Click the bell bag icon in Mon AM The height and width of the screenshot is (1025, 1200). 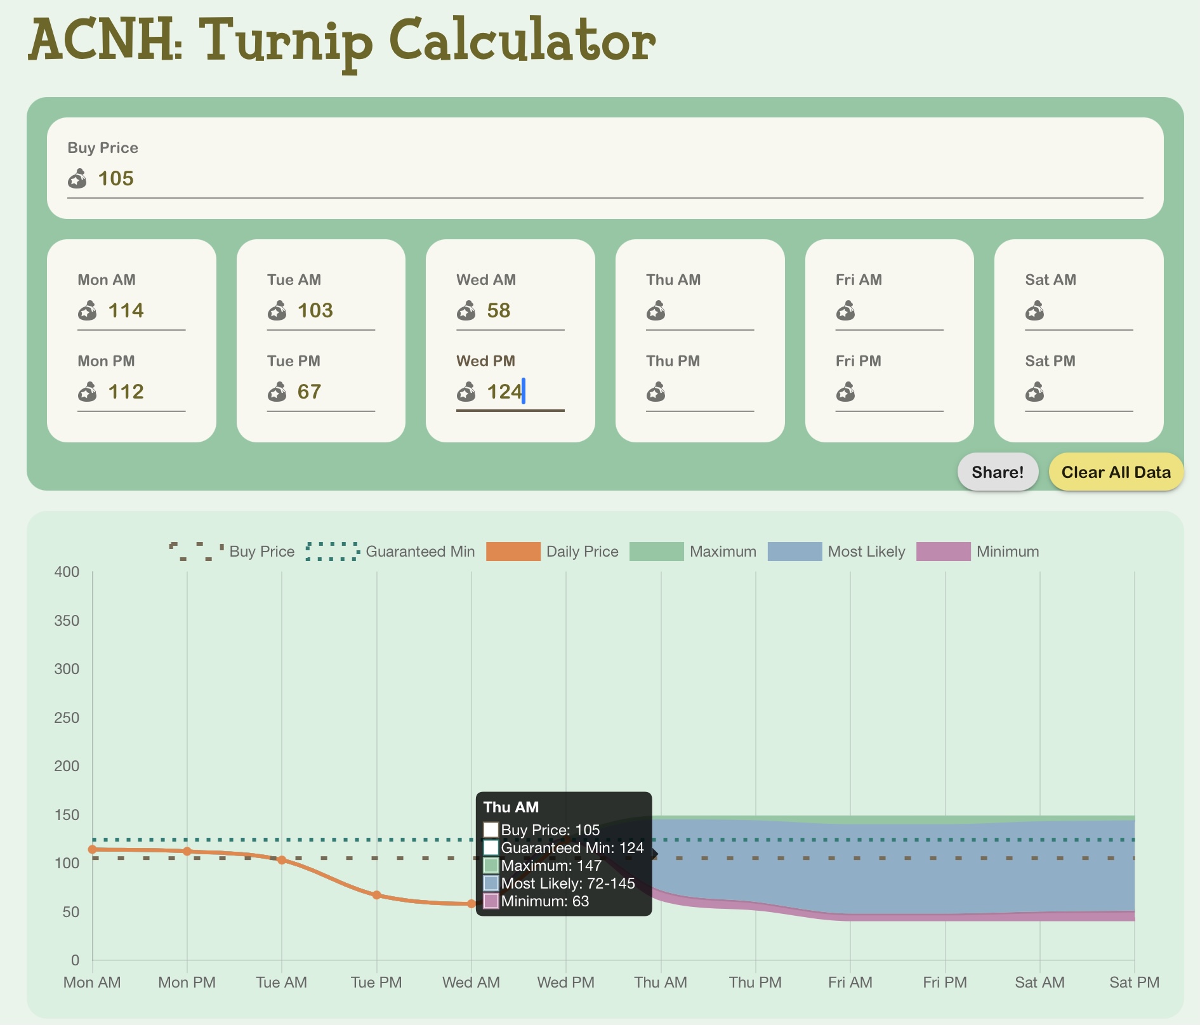(x=88, y=311)
